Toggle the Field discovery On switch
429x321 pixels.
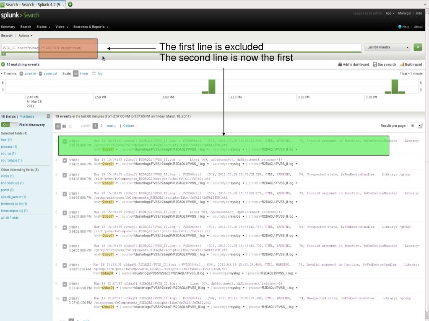pos(9,125)
